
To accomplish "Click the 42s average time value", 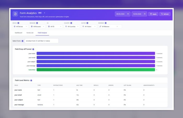I will coord(77,105).
